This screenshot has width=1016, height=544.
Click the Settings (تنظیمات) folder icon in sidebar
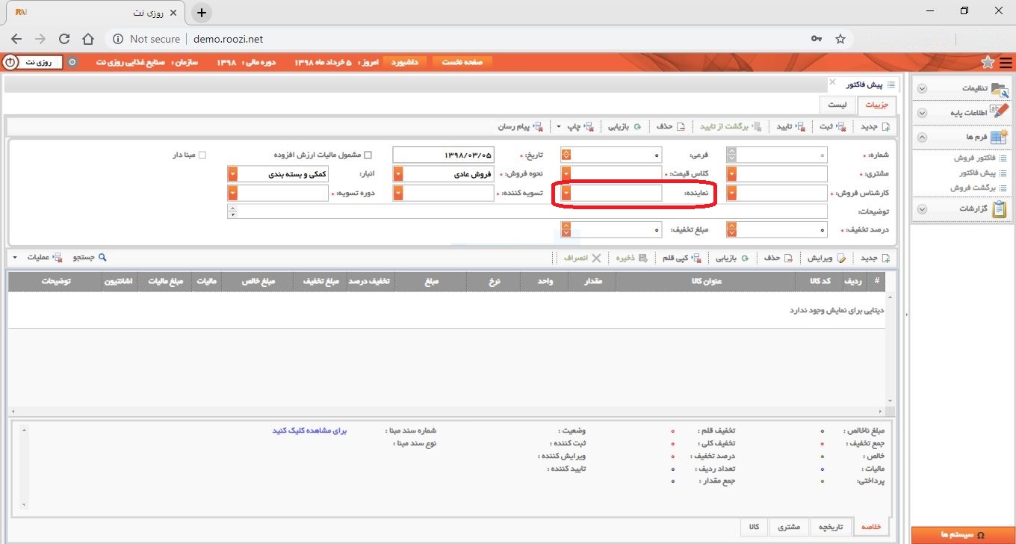(1000, 88)
